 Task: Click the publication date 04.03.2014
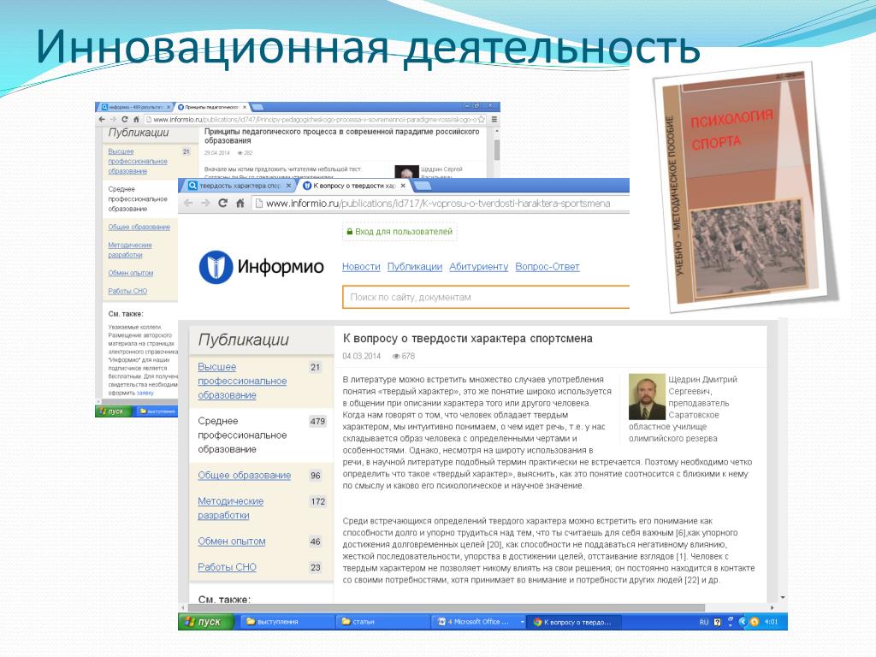pyautogui.click(x=362, y=356)
